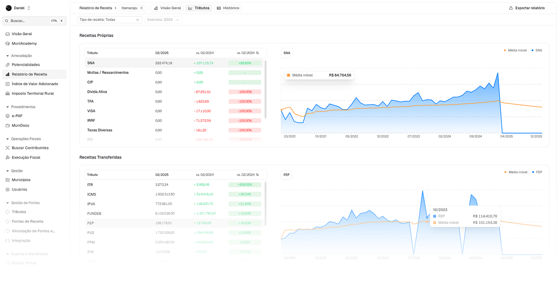Select the FUNDEB tribute row

pyautogui.click(x=174, y=214)
